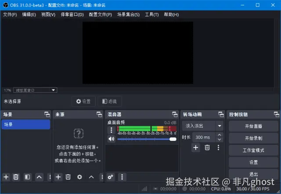Viewport: 281px width, 194px height.
Task: Click 桌面音频 audio level meter
Action: 147,129
